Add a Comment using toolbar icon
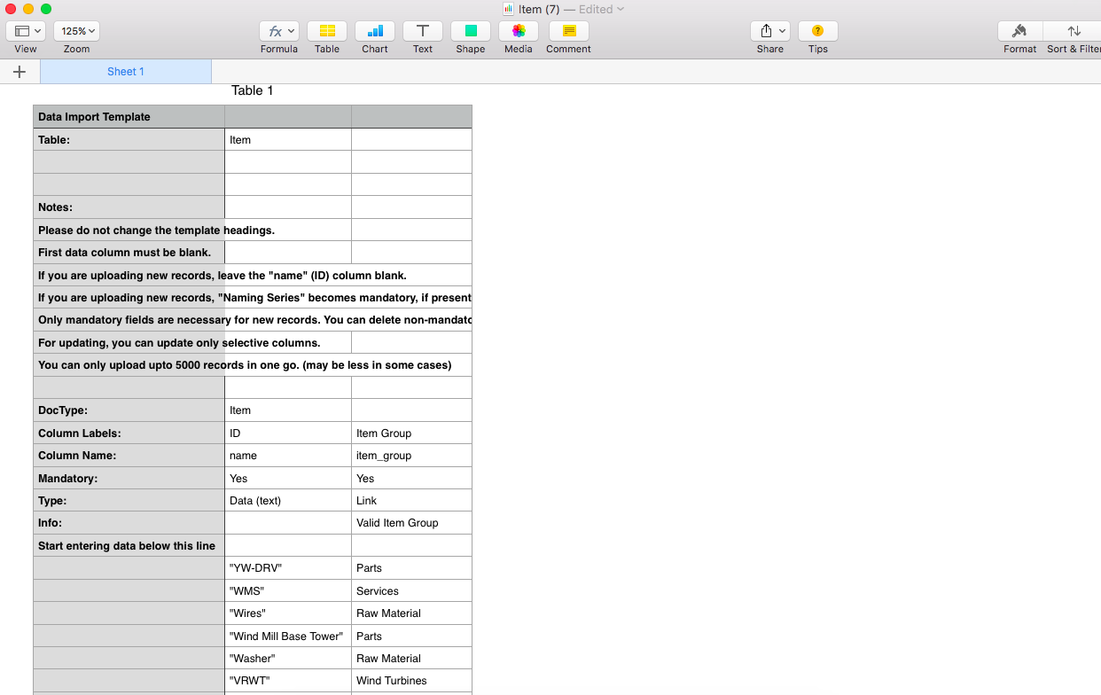The height and width of the screenshot is (695, 1101). [x=568, y=31]
